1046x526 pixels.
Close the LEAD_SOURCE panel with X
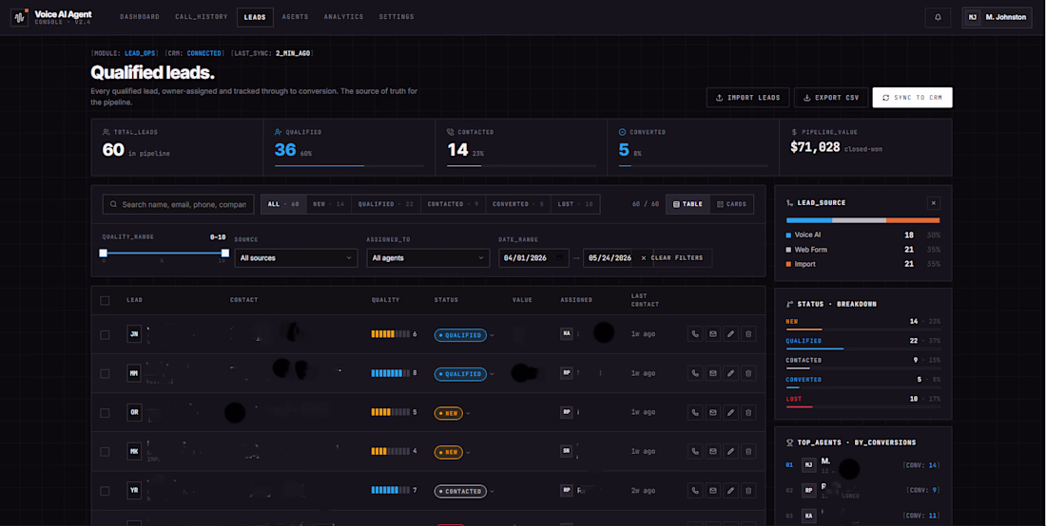(933, 203)
